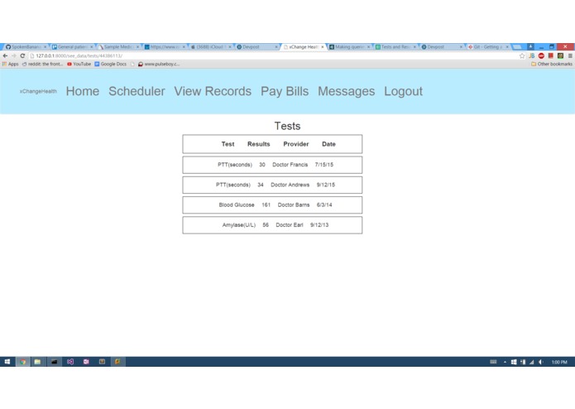Image resolution: width=575 pixels, height=409 pixels.
Task: Go back with the browser back arrow
Action: point(5,55)
